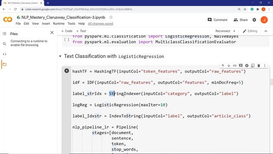Click the browser address bar URL
The height and width of the screenshot is (154, 273).
click(x=78, y=9)
